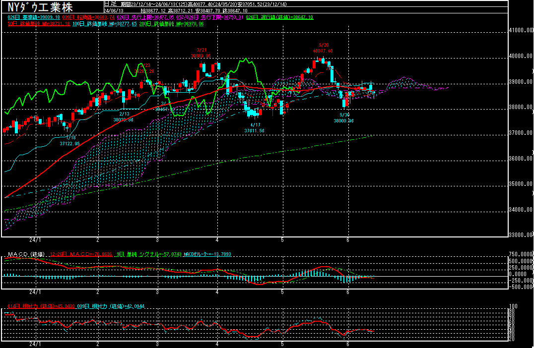The image size is (534, 348).
Task: Click the closing price 終38647.10 in header
Action: point(235,10)
